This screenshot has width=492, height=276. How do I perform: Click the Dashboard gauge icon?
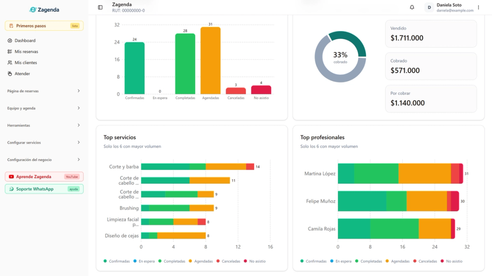(x=10, y=41)
